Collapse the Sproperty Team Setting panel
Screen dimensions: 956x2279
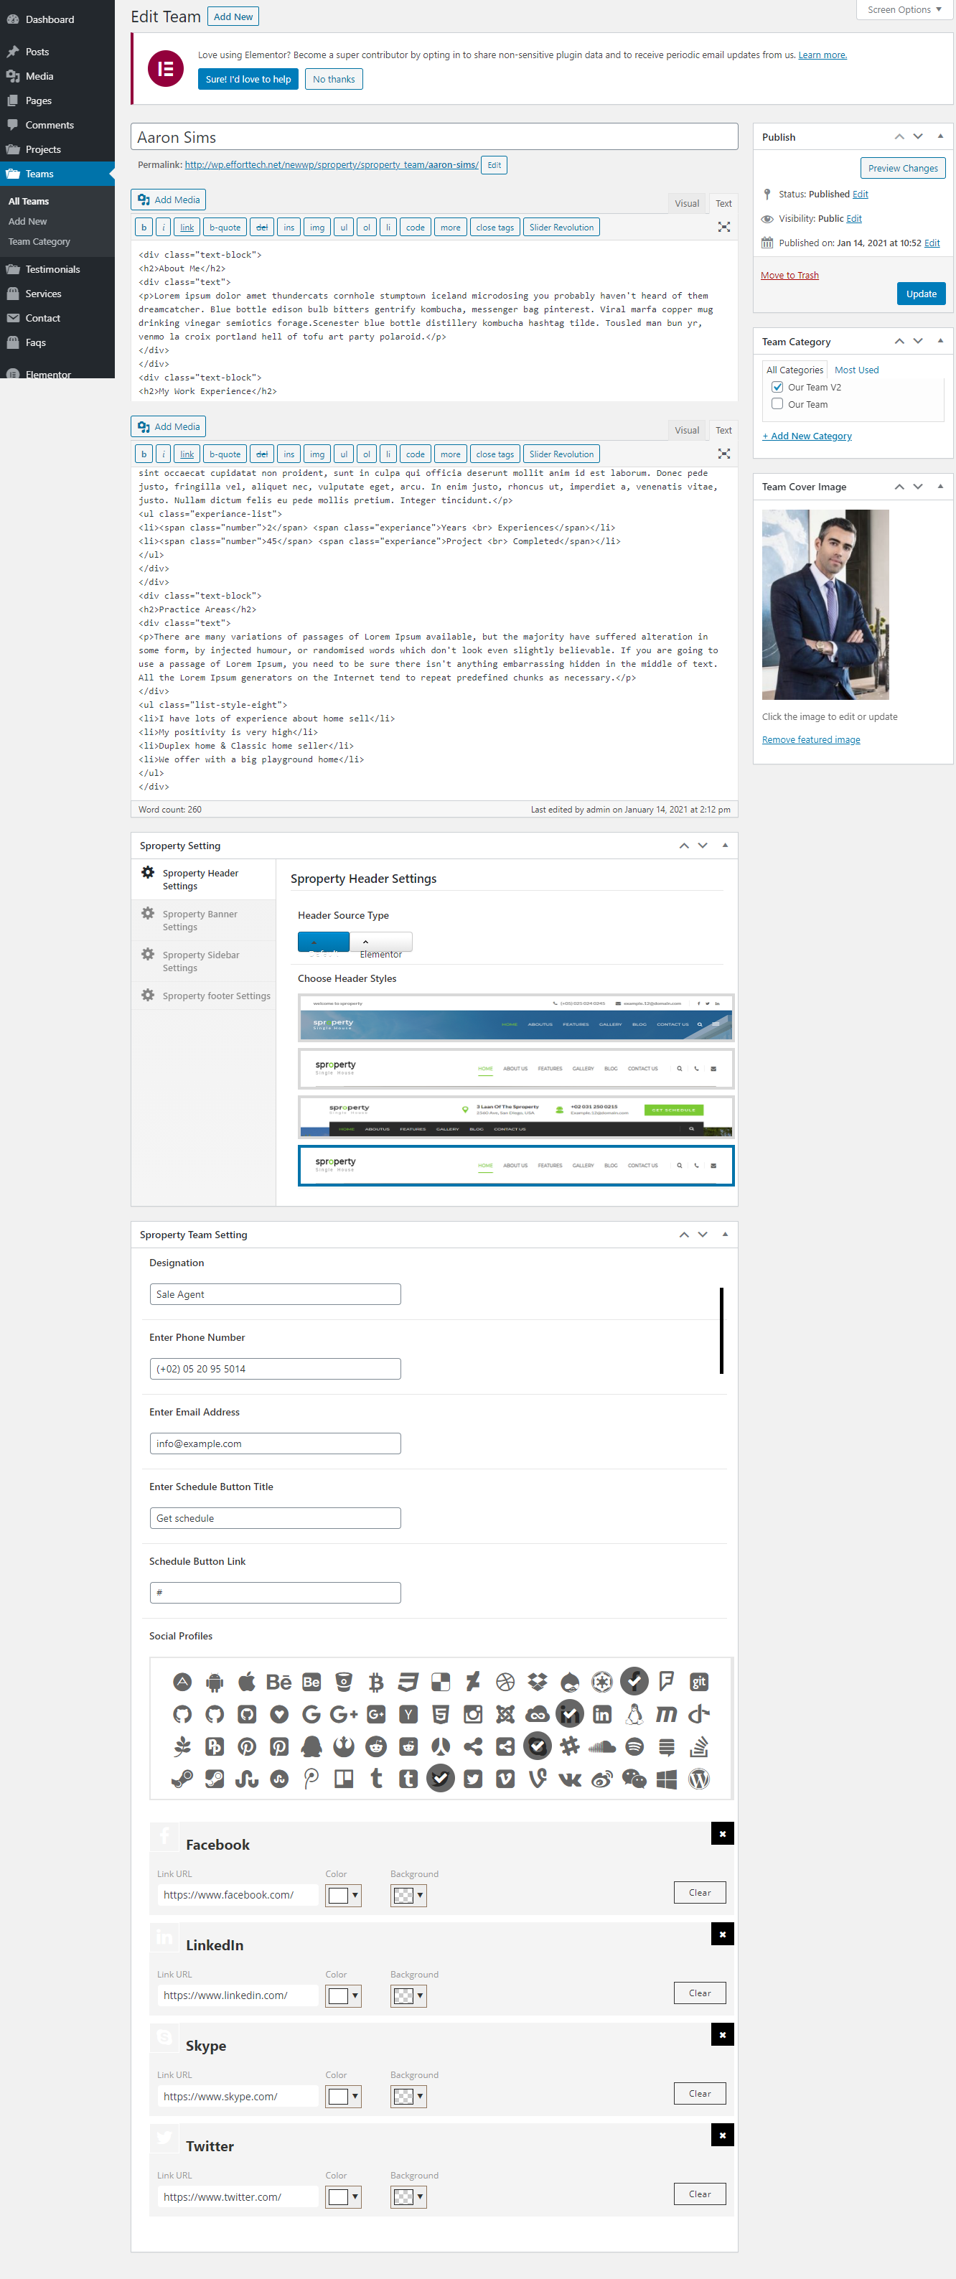point(724,1234)
